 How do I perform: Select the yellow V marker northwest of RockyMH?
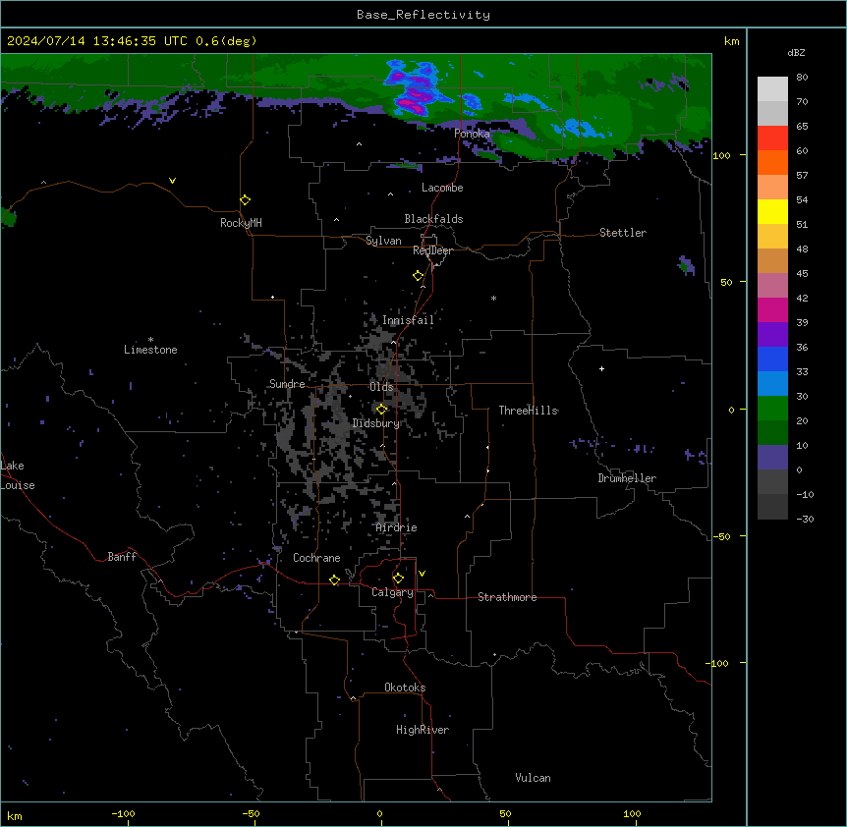(172, 181)
